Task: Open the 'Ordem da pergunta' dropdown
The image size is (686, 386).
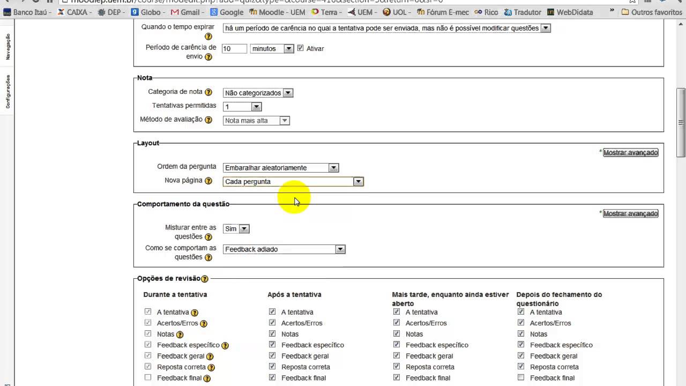Action: tap(281, 168)
